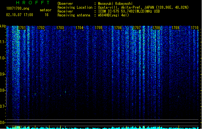The width and height of the screenshot is (202, 129).
Task: Click the Ogata-vill. Akita-Pref. JAPAN location text
Action: coord(143,7)
